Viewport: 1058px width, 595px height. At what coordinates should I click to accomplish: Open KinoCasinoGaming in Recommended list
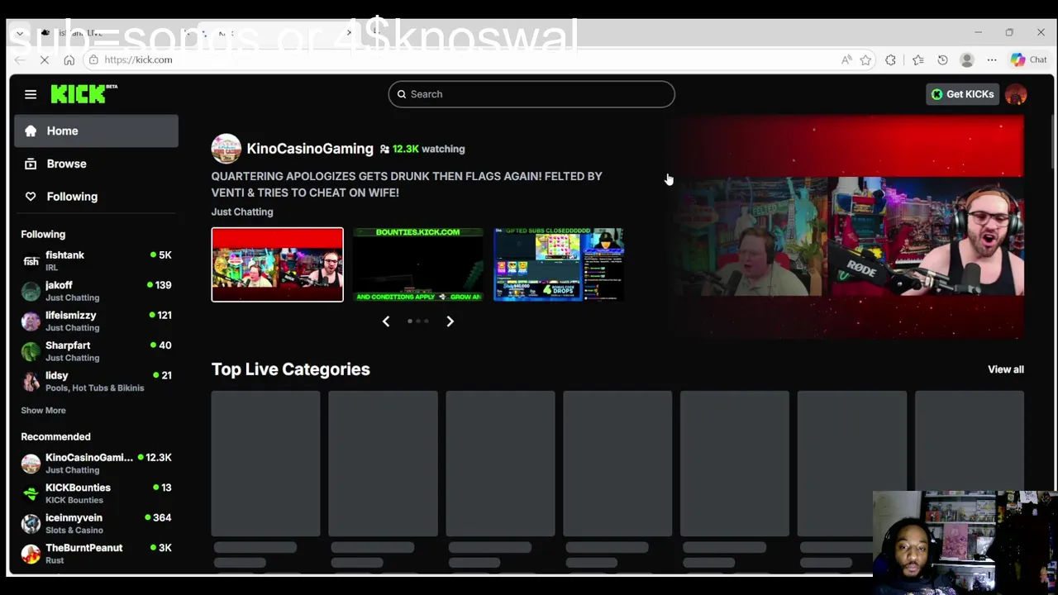(x=96, y=464)
